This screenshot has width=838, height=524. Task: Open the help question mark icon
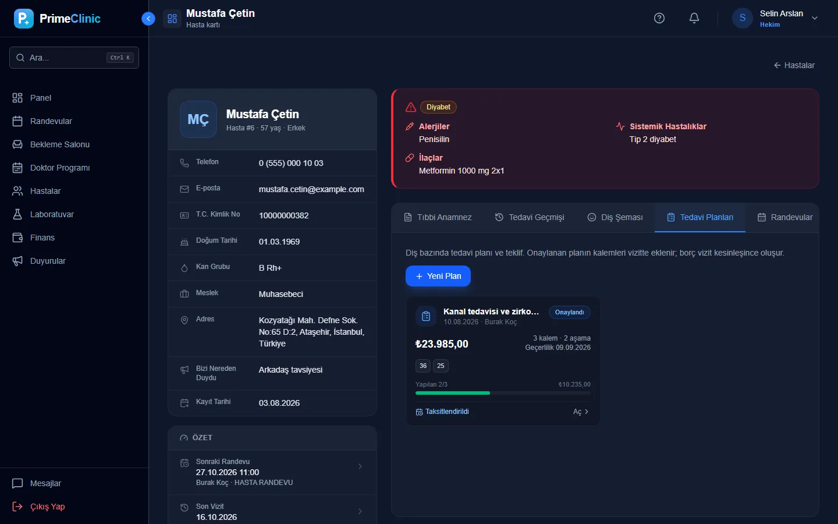click(x=659, y=18)
